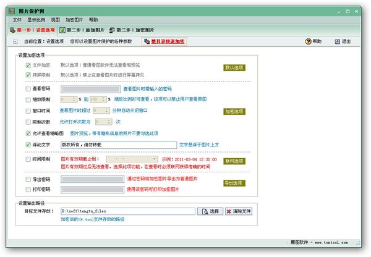Click 加密后的(*.ton)文件存放的路径 hint text

point(93,219)
